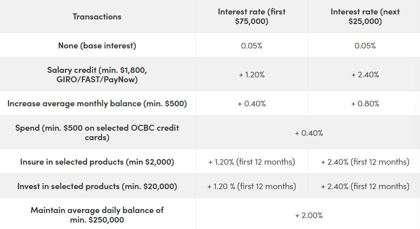Select the 'Interest rate (first $75,000)' header
Screen dimensions: 420x229
(x=251, y=16)
